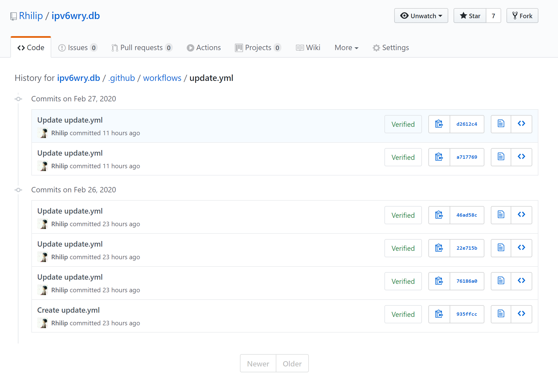The height and width of the screenshot is (381, 558).
Task: Copy full SHA for commit 935ffcc
Action: pos(439,314)
